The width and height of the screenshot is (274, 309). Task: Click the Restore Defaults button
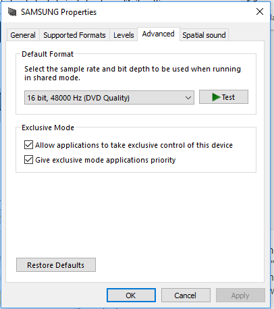click(x=56, y=265)
